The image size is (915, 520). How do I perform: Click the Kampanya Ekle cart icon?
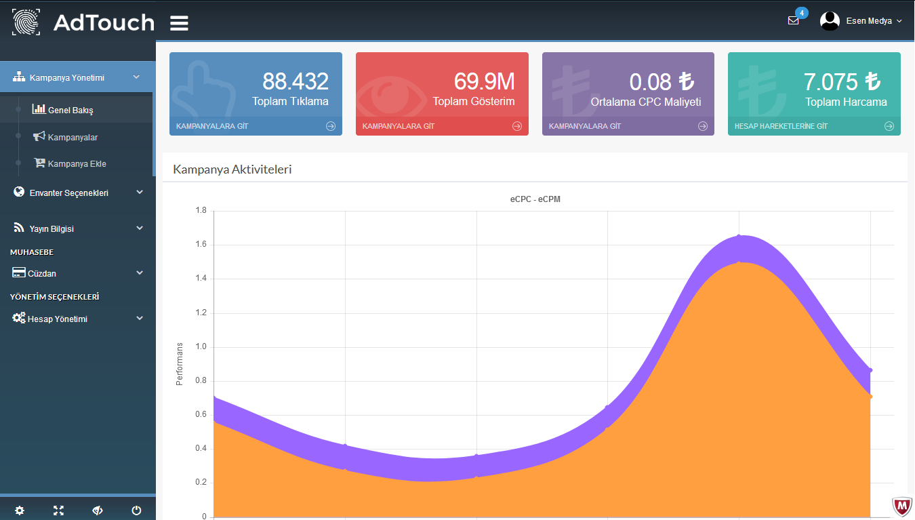pos(39,163)
